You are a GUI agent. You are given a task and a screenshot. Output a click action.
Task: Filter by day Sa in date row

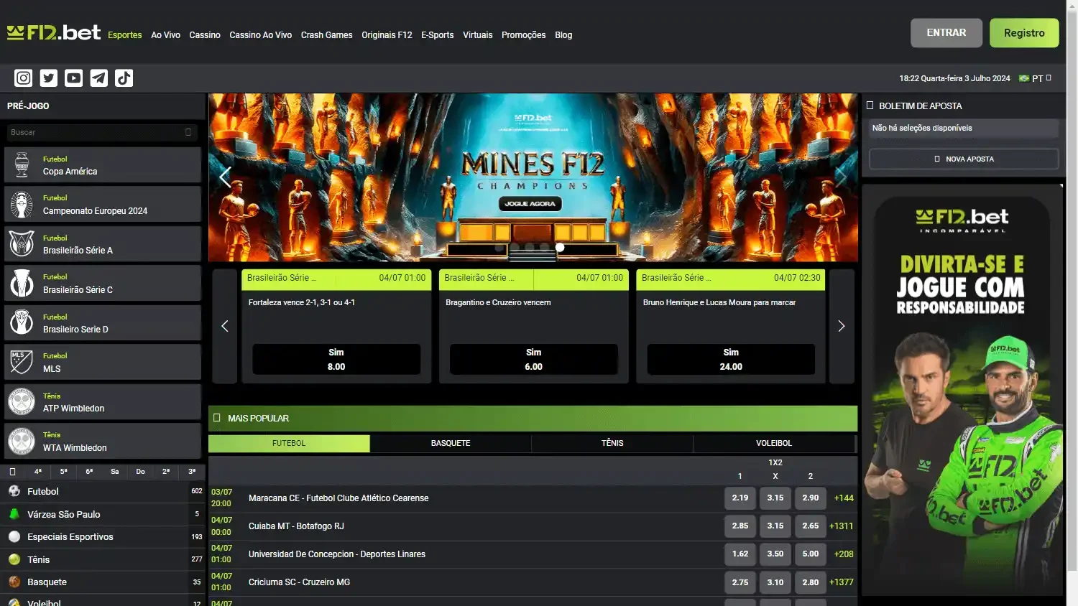(115, 472)
